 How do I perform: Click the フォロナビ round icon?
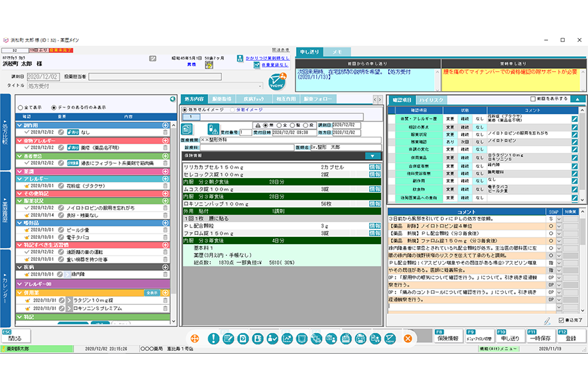tap(277, 83)
